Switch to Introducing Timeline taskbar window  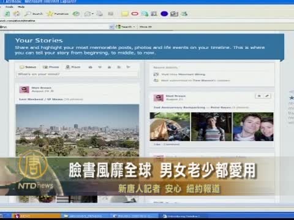184,216
